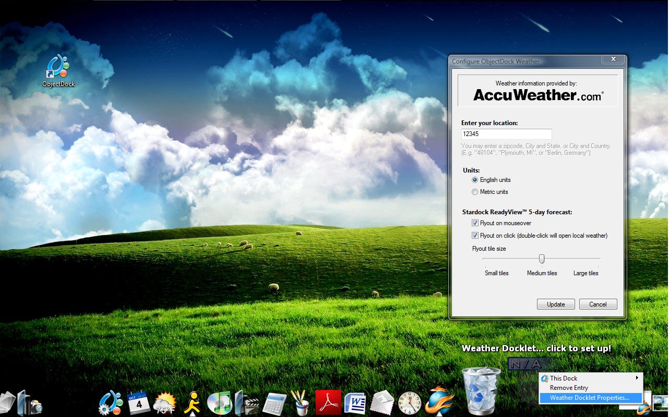Launch Adobe Acrobat Reader from dock
This screenshot has width=669, height=417.
point(328,403)
